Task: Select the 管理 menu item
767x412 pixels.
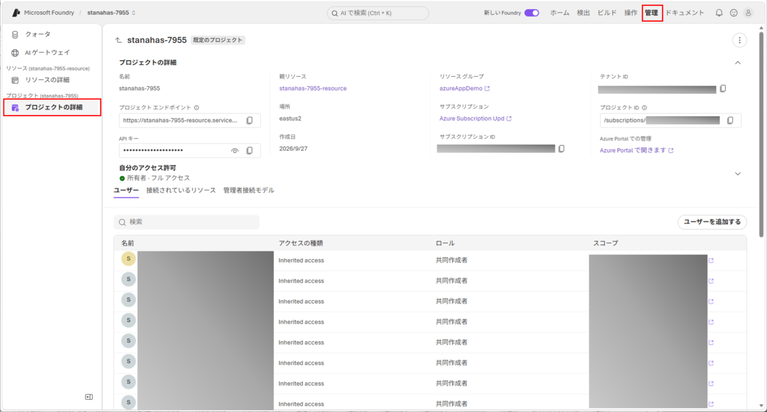Action: pos(652,12)
